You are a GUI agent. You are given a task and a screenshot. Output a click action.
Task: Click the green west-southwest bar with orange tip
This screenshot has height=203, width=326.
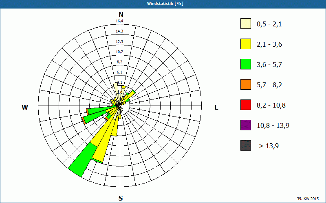coord(94,118)
